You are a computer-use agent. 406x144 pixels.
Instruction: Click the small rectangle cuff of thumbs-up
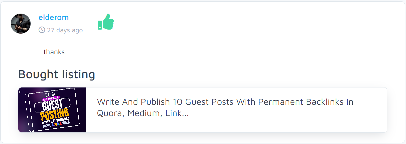coord(100,25)
